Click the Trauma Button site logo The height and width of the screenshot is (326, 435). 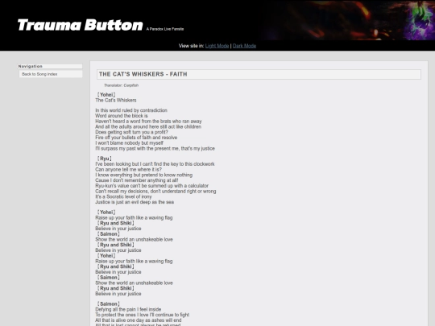tap(81, 25)
